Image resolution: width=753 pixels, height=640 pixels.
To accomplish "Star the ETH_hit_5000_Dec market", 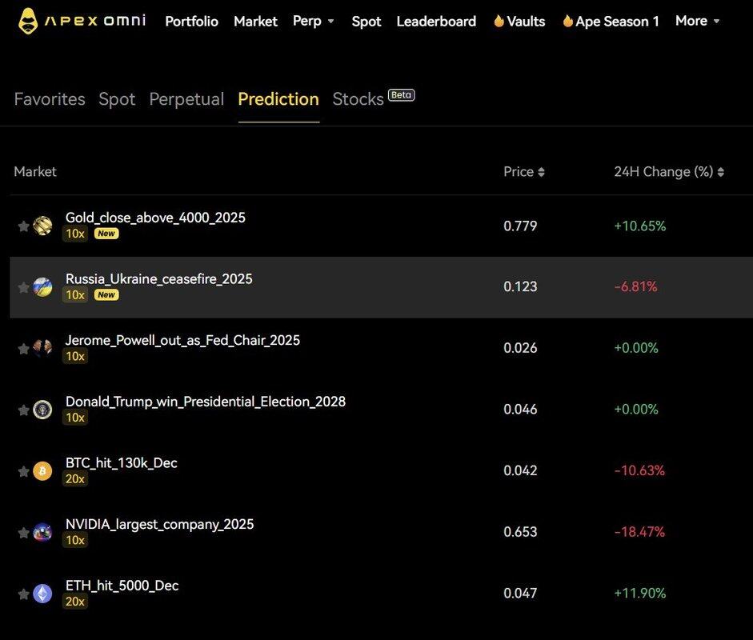I will pyautogui.click(x=23, y=594).
